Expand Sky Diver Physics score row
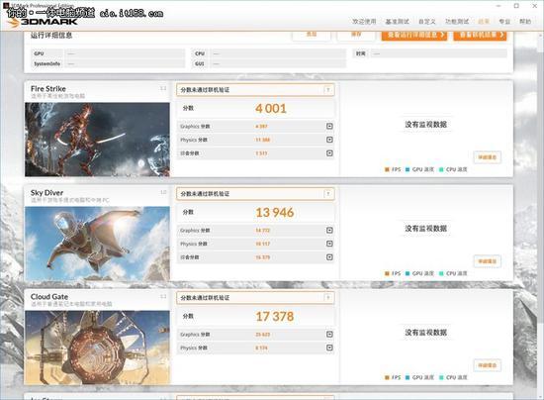The height and width of the screenshot is (400, 544). (x=329, y=244)
